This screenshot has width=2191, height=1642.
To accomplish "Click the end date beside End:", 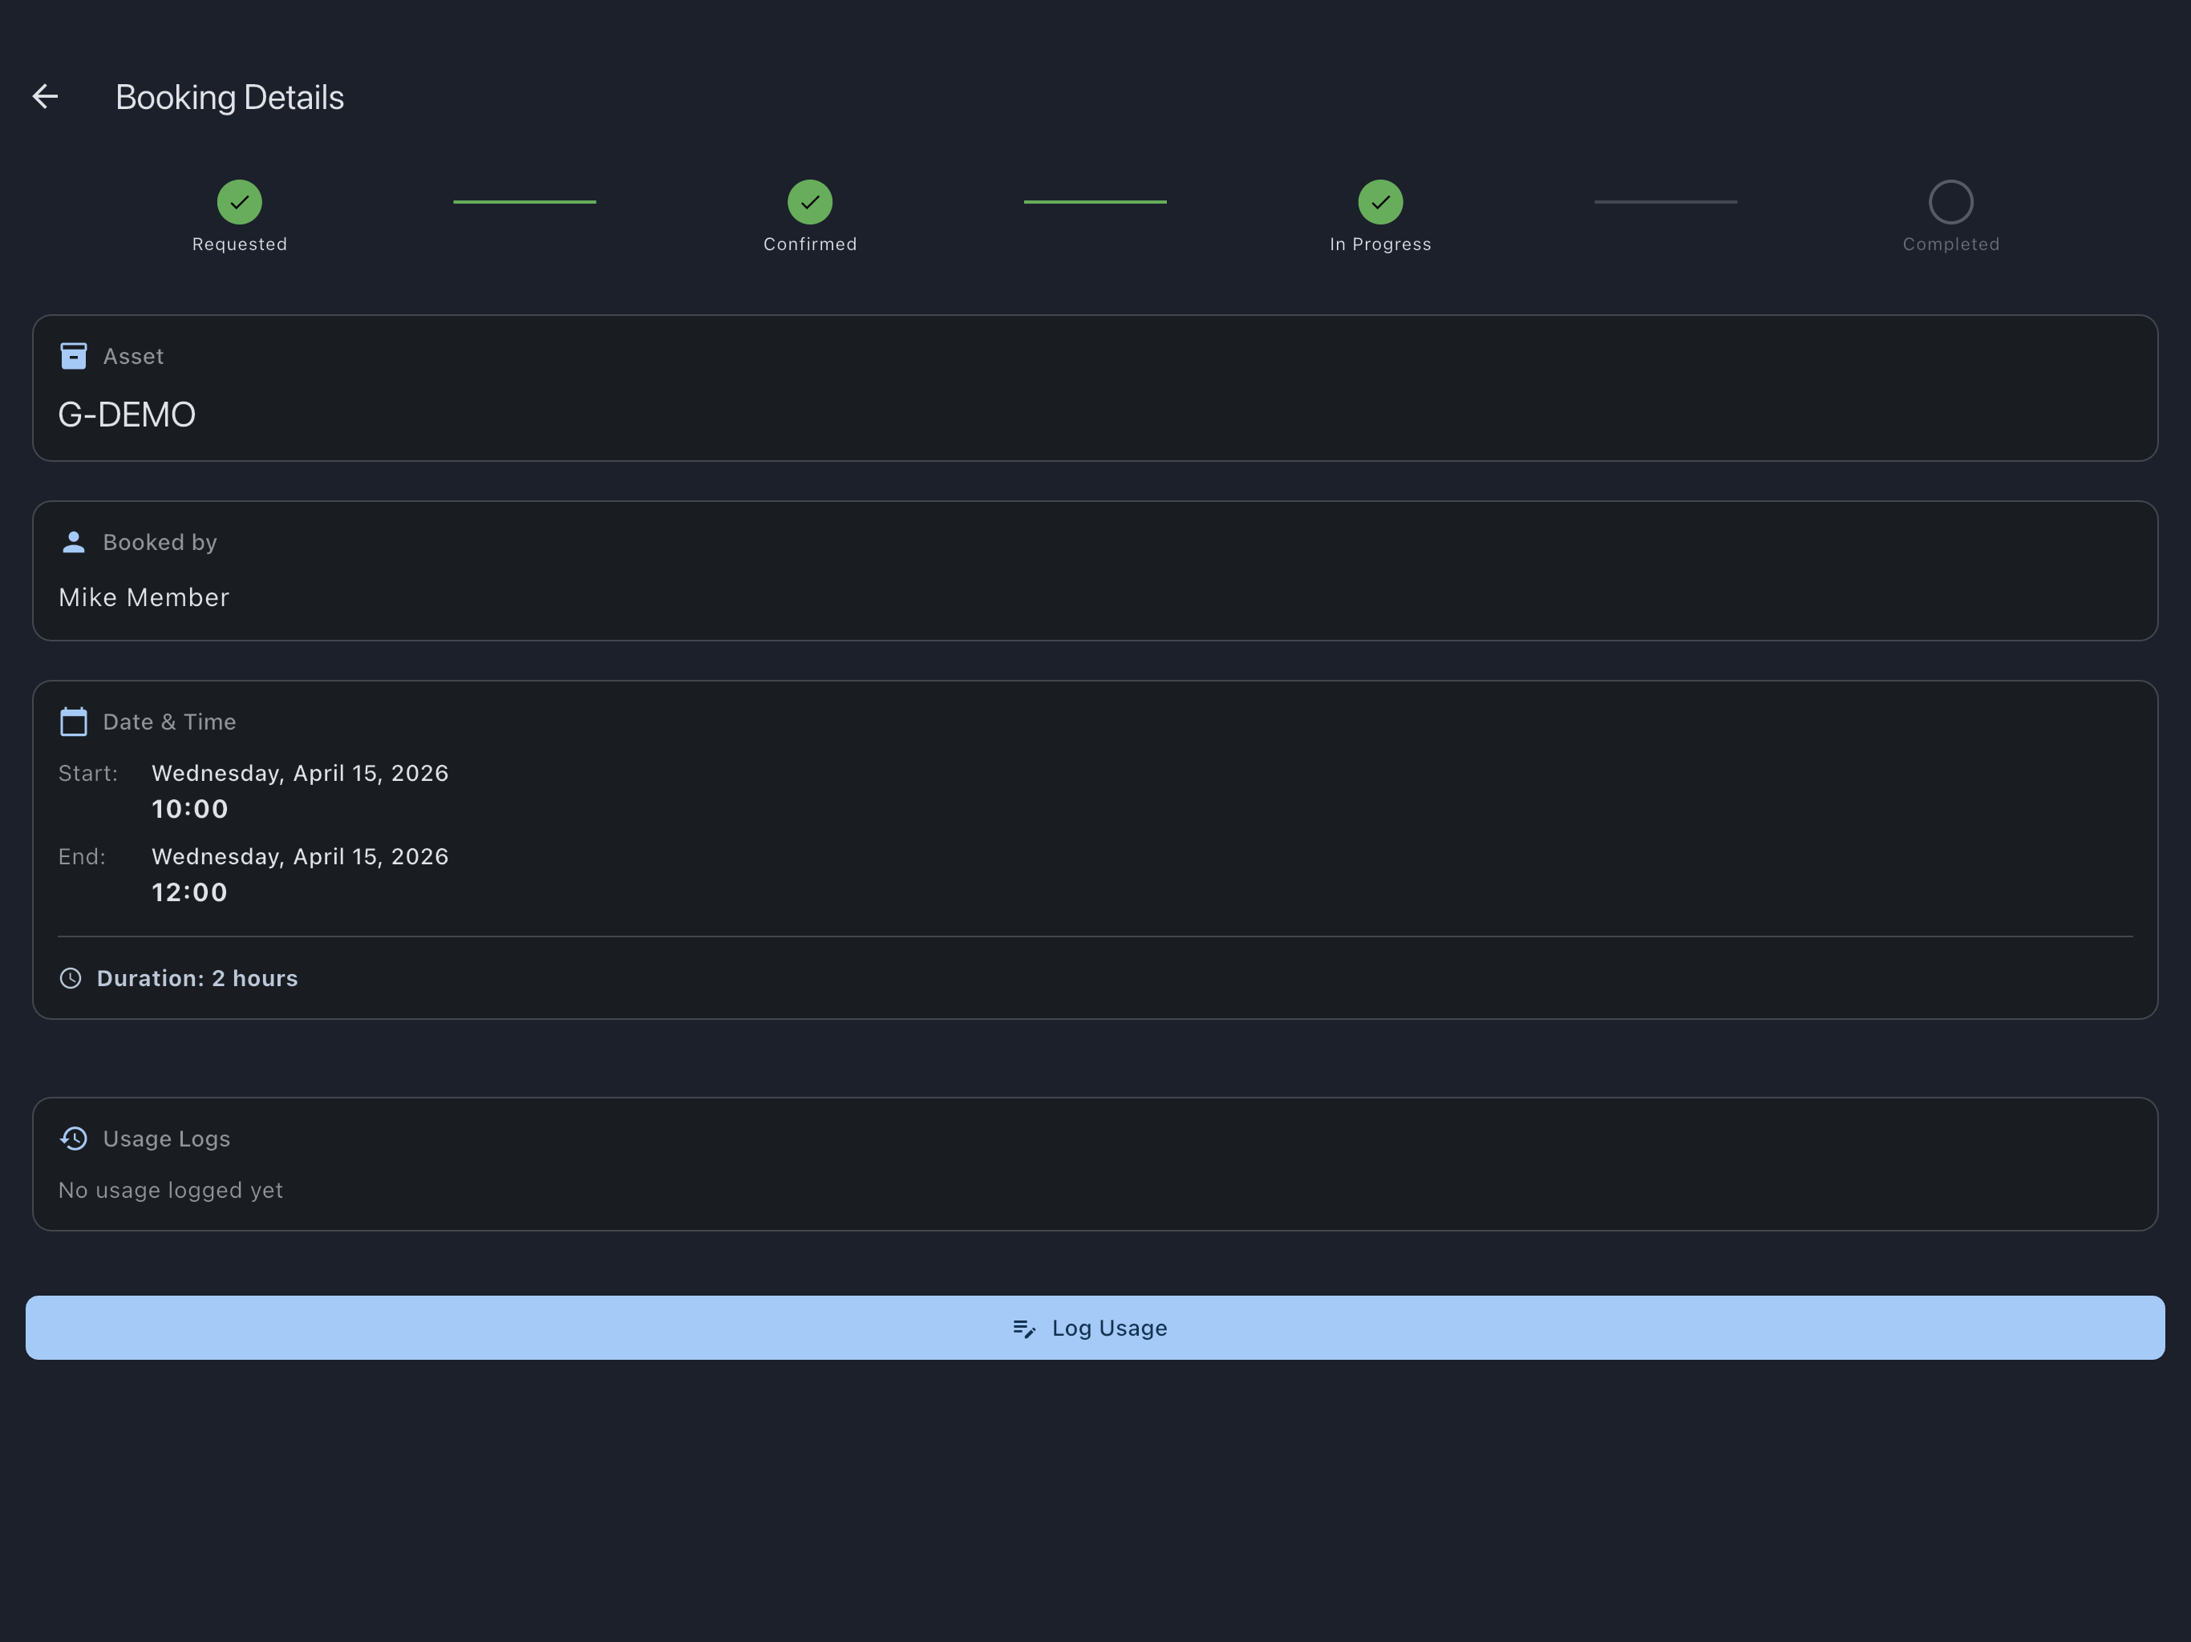I will coord(300,856).
